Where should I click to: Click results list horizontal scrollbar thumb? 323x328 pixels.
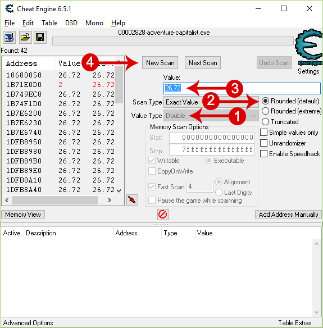(55, 200)
